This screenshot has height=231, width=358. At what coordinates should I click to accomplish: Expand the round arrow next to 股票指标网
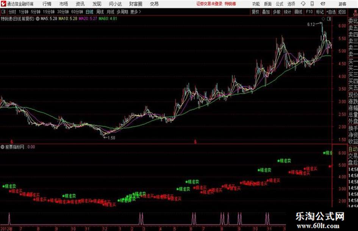pyautogui.click(x=2, y=147)
